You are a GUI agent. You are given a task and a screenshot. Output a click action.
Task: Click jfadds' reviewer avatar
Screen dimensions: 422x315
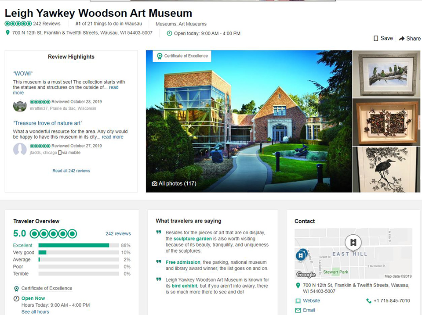point(20,149)
